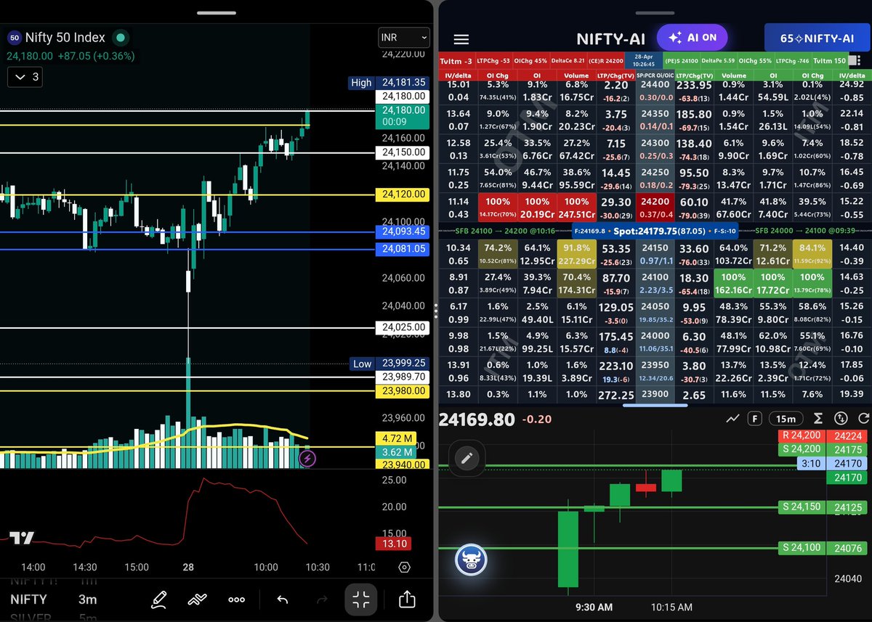This screenshot has height=622, width=872.
Task: Select the drawing pencil tool
Action: pos(159,600)
